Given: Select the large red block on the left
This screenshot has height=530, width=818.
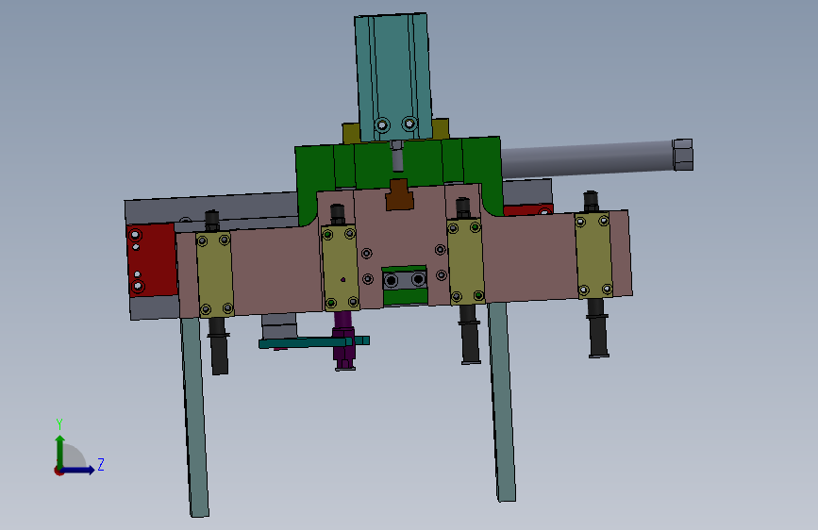Looking at the screenshot, I should (x=152, y=259).
